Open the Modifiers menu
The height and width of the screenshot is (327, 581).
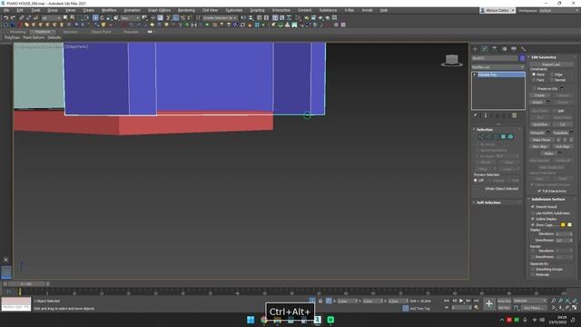[109, 10]
